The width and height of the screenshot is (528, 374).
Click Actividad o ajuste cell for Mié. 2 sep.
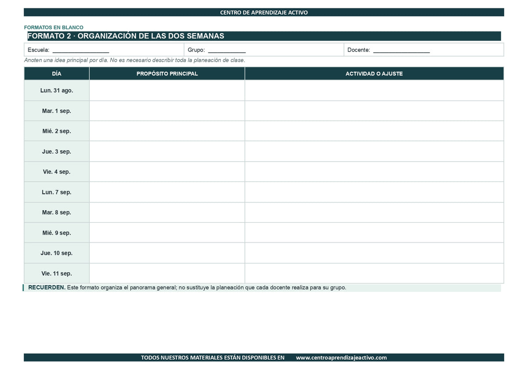tap(374, 131)
